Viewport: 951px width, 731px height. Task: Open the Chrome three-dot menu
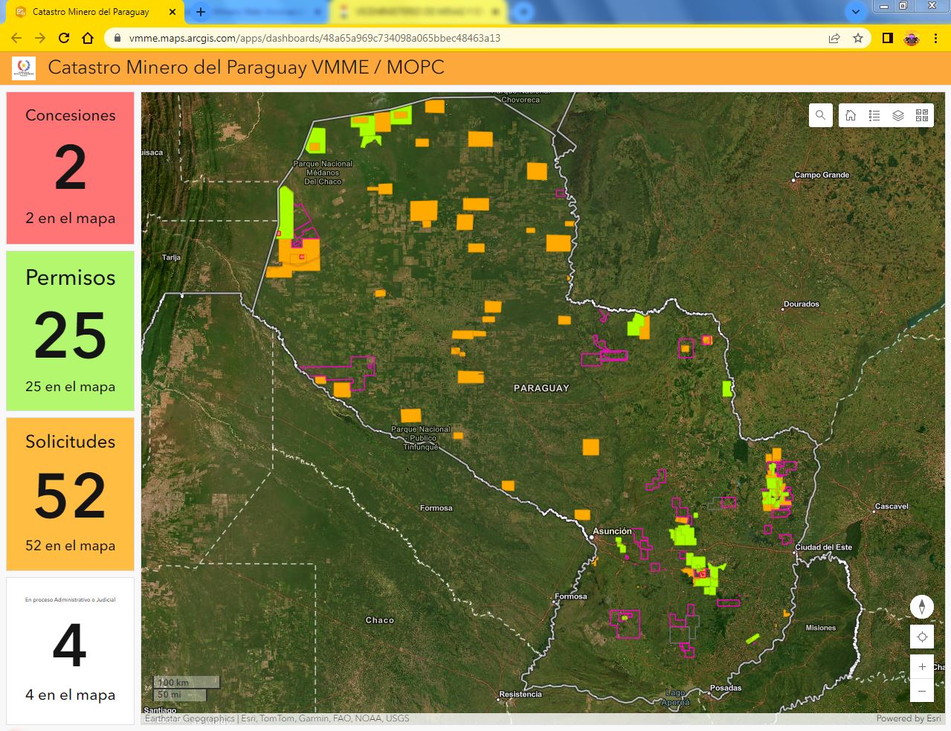tap(935, 38)
